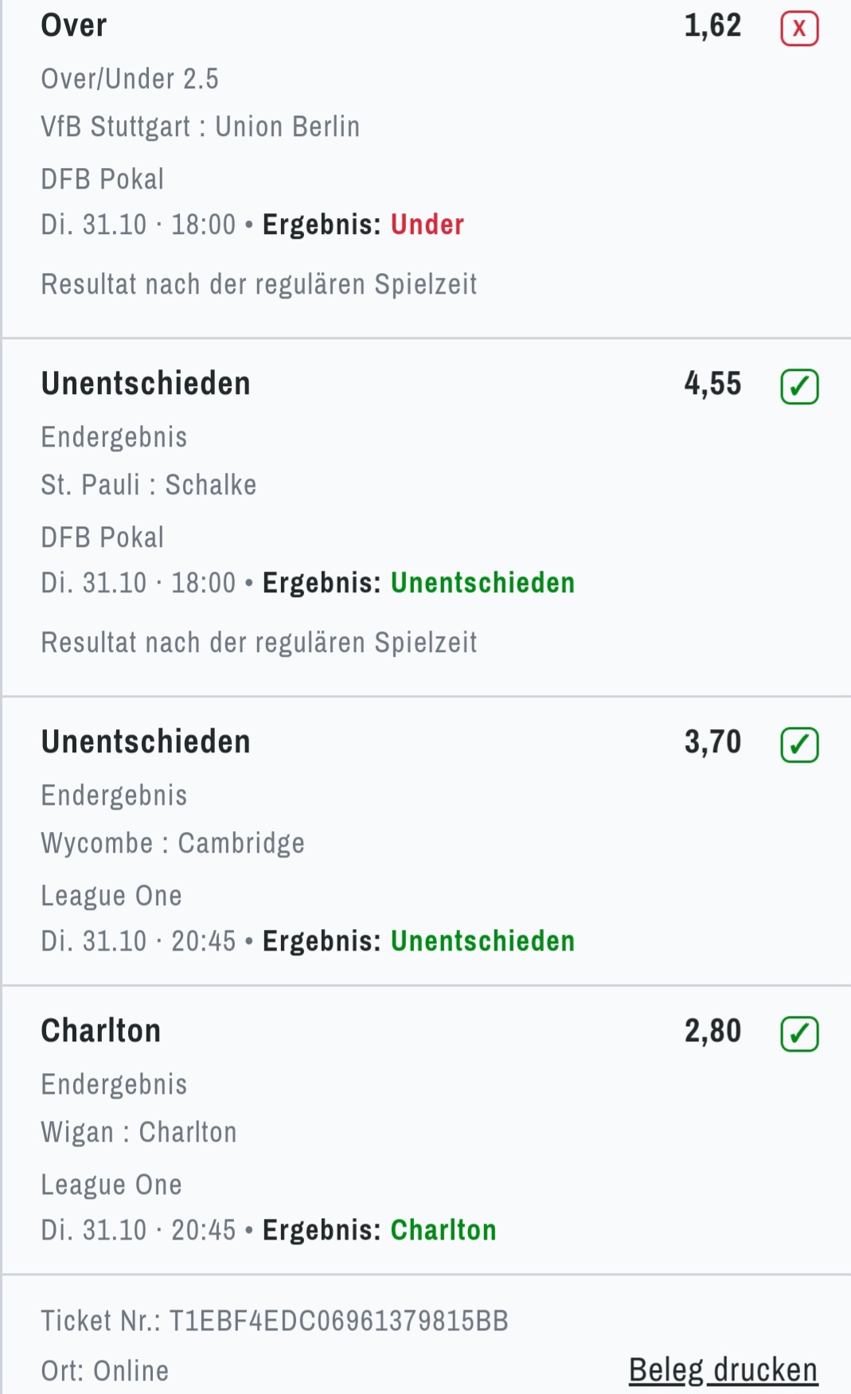
Task: Click the green Charlton result text
Action: click(x=443, y=1231)
